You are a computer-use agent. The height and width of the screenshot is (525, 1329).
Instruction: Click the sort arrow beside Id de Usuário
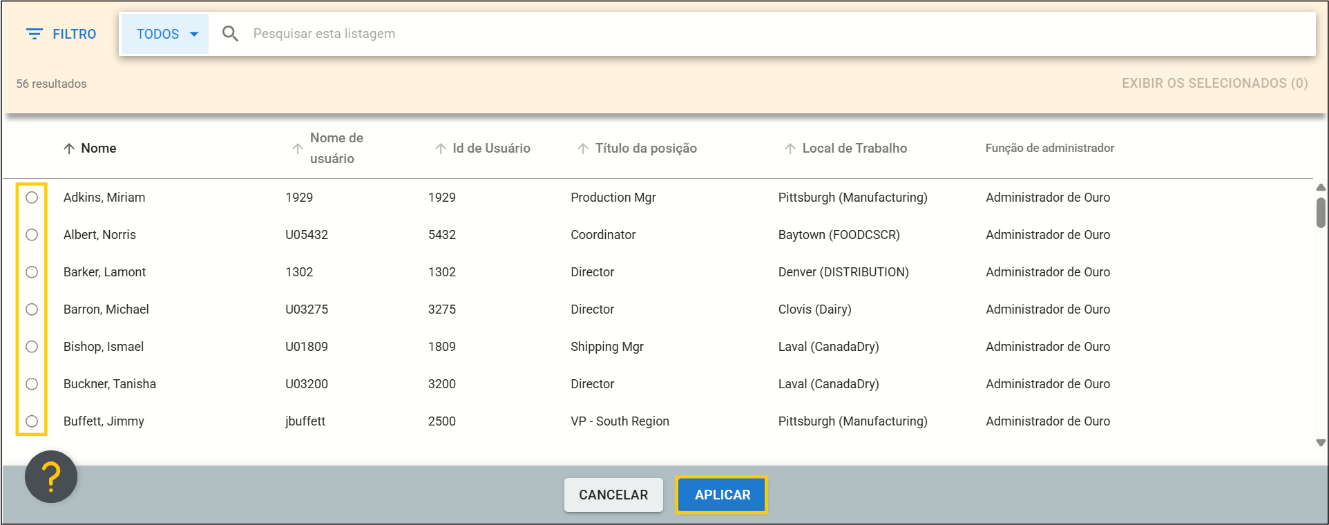(x=440, y=149)
